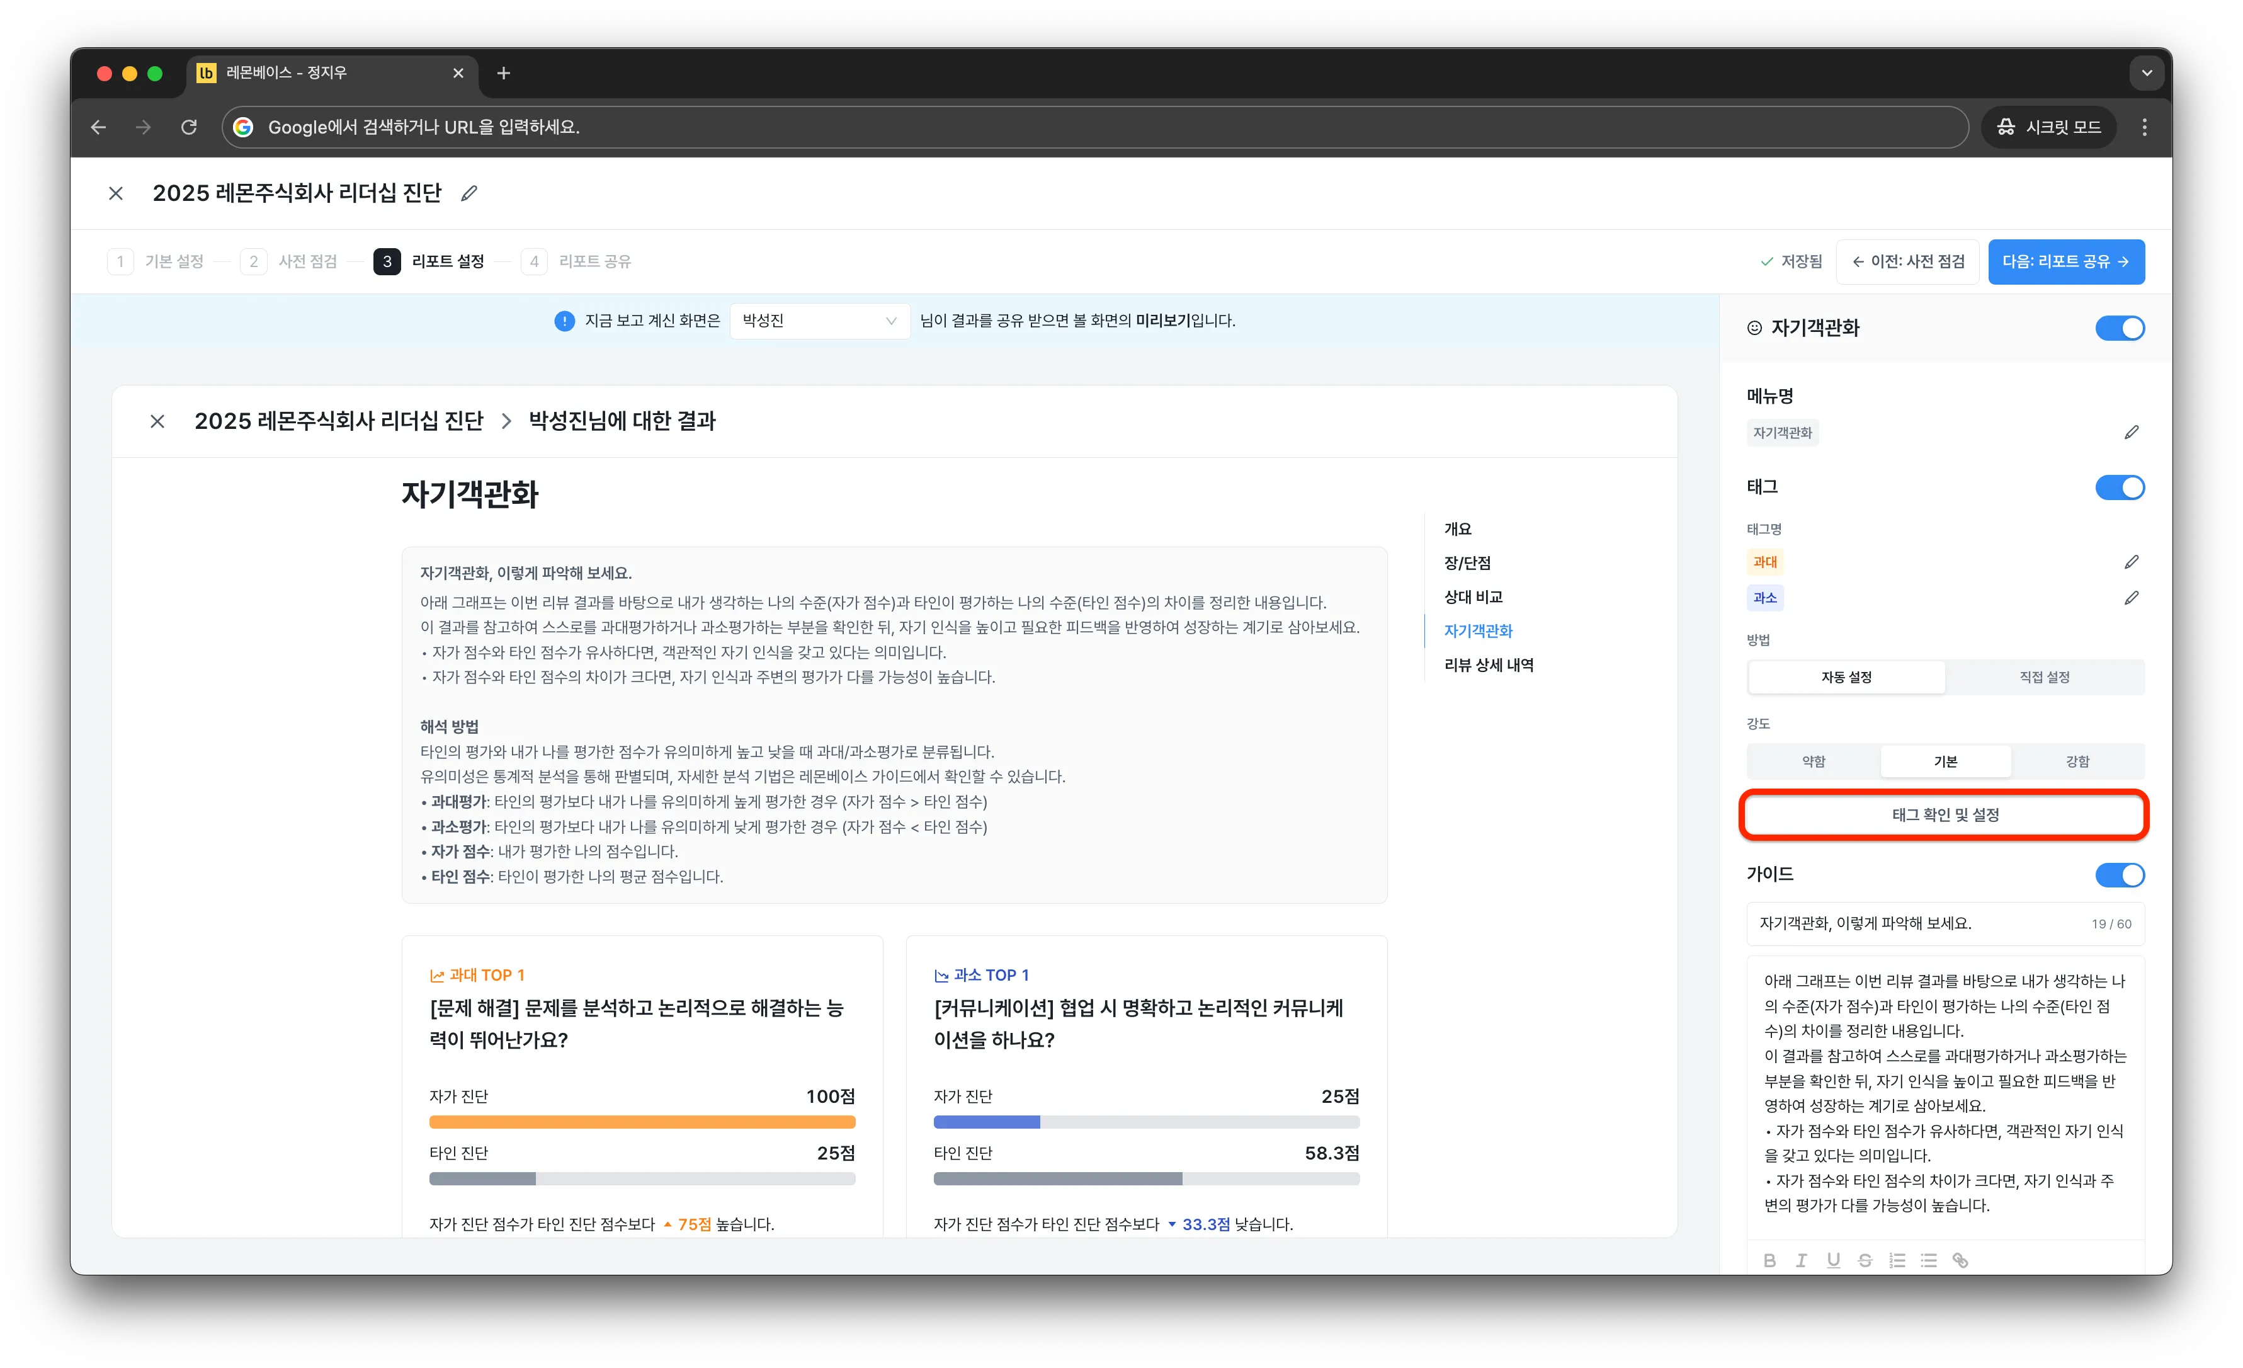Open a new browser tab
Image resolution: width=2243 pixels, height=1368 pixels.
pyautogui.click(x=503, y=73)
